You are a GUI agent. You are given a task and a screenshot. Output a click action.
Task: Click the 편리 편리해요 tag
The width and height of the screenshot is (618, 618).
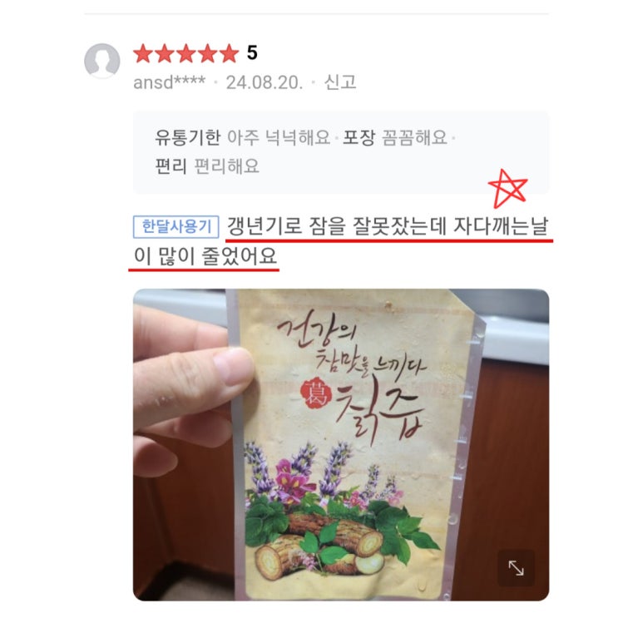point(207,166)
